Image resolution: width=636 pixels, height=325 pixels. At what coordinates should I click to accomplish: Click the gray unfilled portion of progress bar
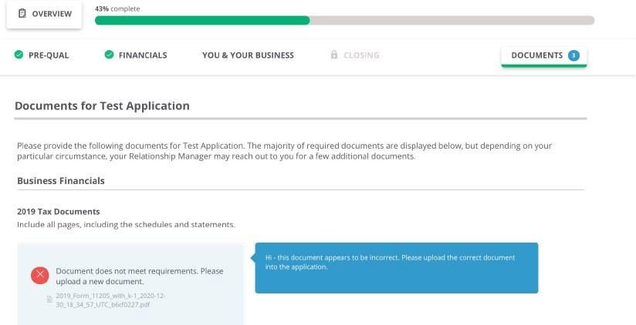[452, 20]
